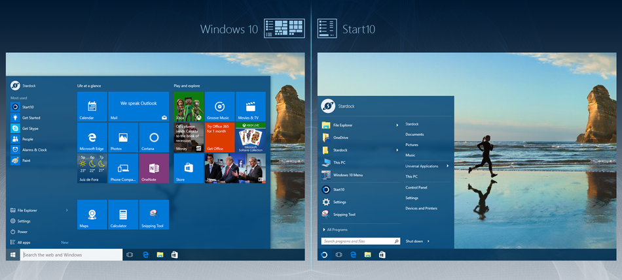Open All apps list
Screen dimensions: 622x280
pyautogui.click(x=24, y=242)
